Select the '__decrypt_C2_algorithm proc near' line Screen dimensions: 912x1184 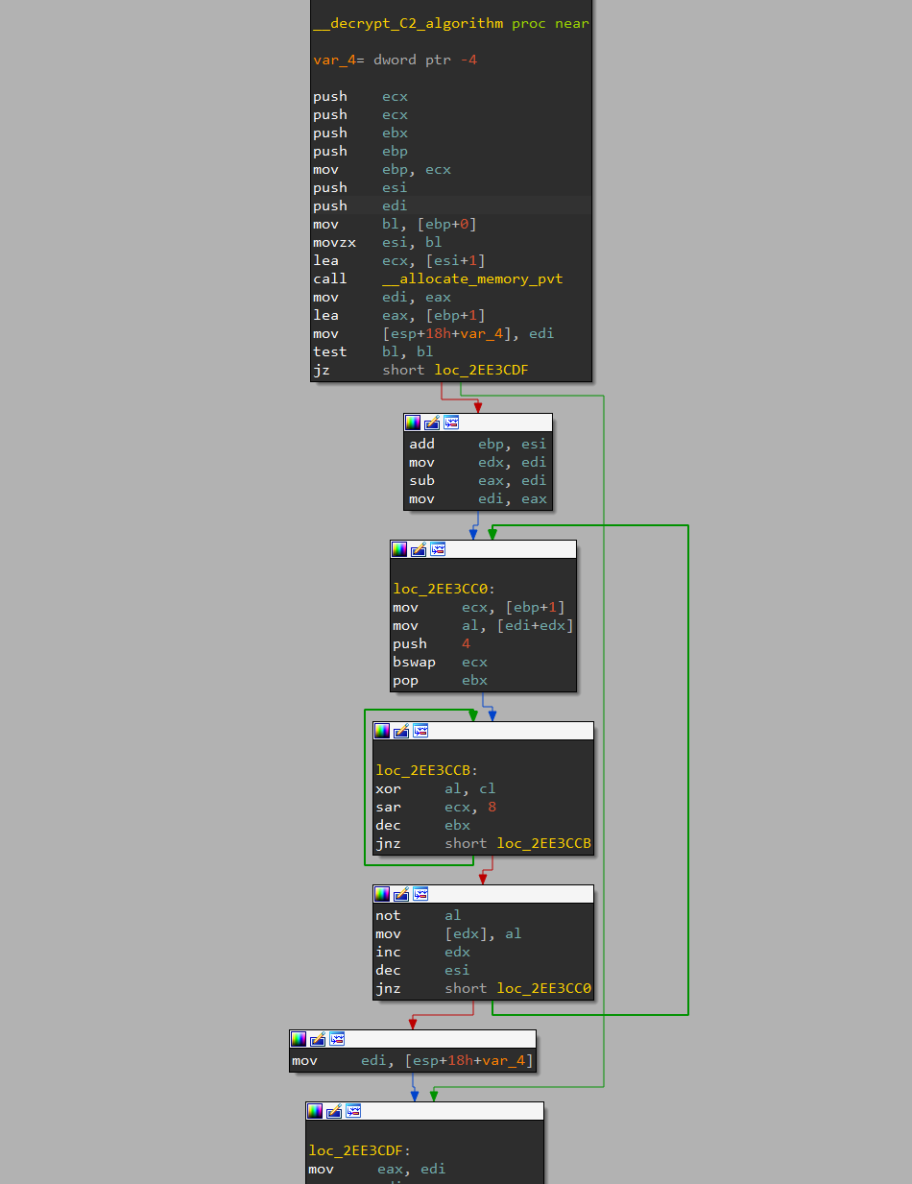pyautogui.click(x=451, y=23)
